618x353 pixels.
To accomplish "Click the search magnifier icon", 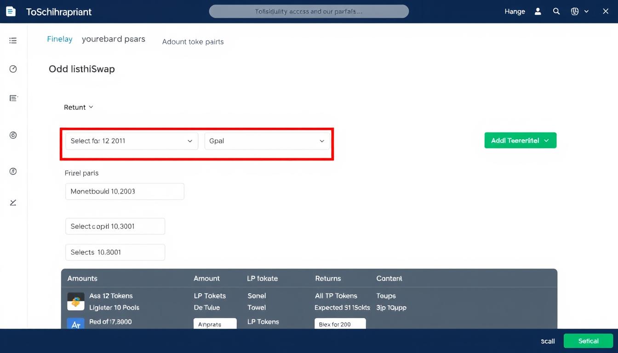I will click(x=556, y=11).
